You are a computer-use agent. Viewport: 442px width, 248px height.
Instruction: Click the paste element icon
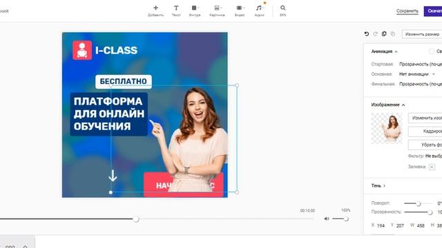click(393, 34)
